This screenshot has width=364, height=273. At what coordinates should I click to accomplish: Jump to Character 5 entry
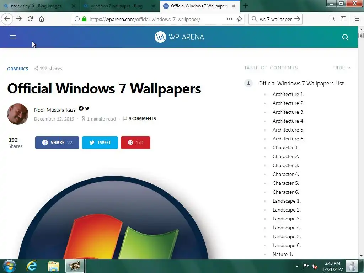point(285,183)
